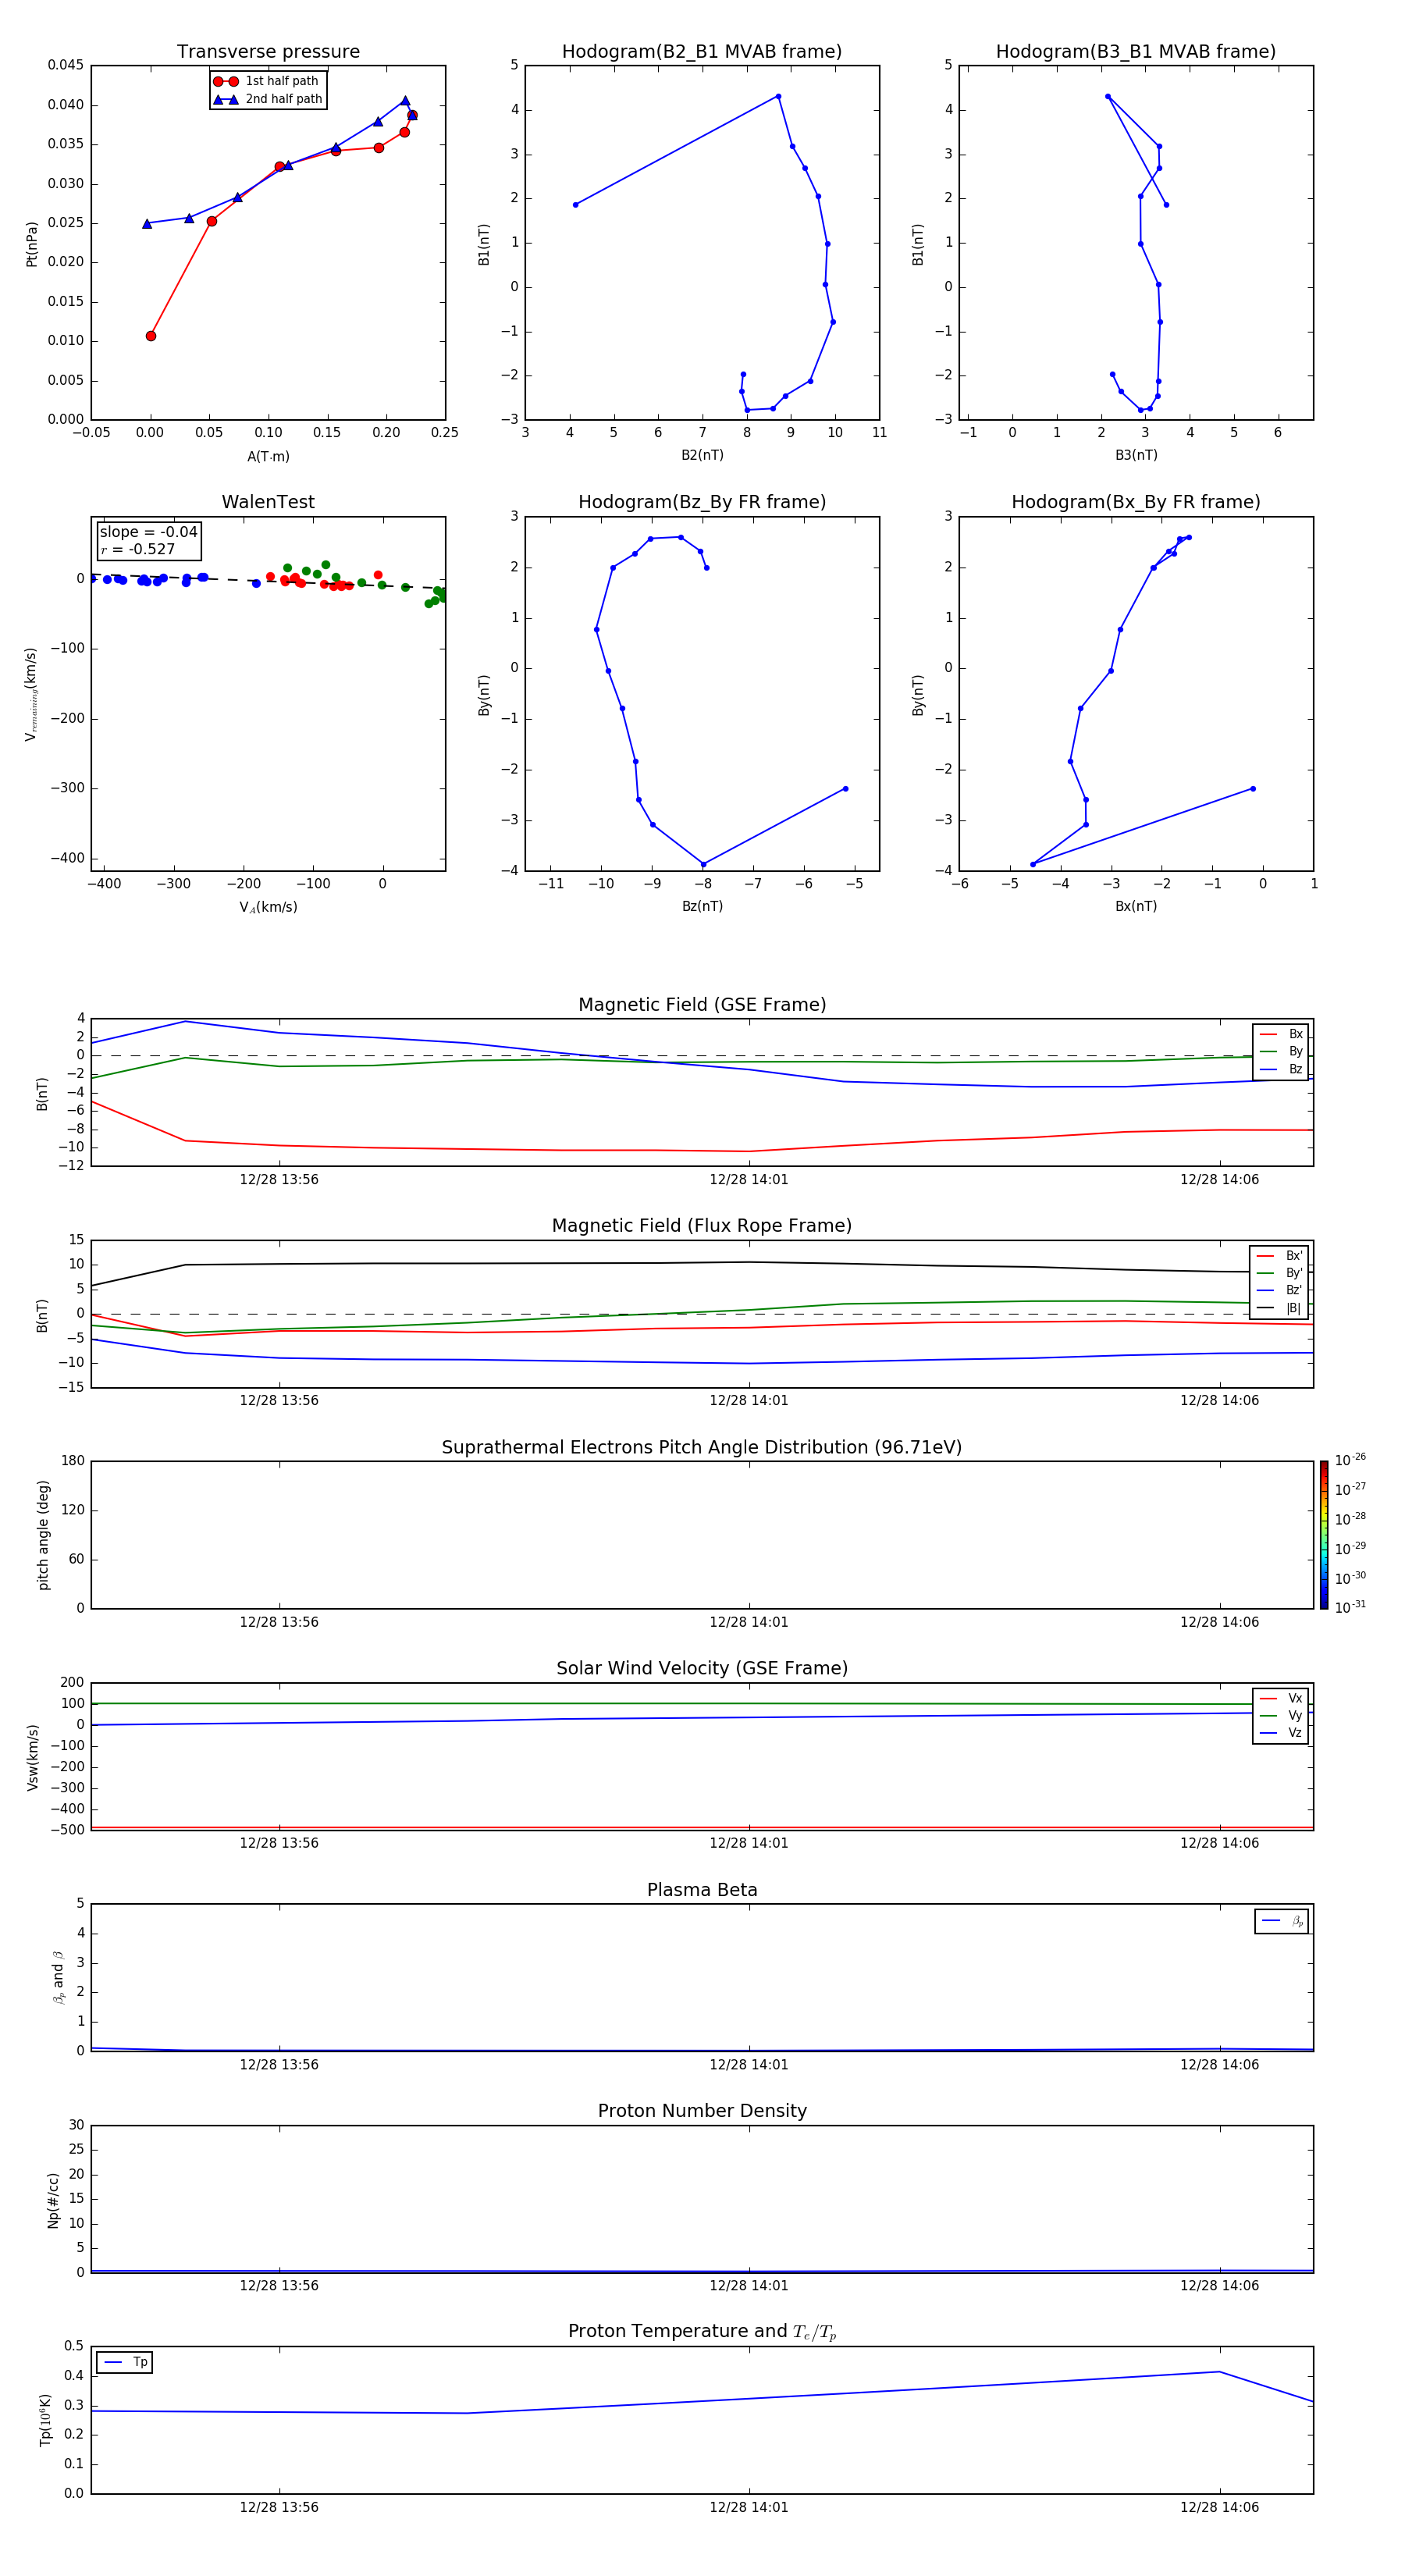
Task: Click the "Hodogram(Bz_By FR frame)" title
Action: coord(702,502)
